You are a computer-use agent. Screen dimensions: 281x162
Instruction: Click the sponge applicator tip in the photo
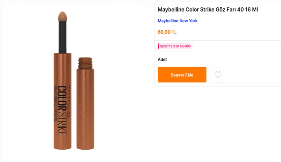pos(62,17)
